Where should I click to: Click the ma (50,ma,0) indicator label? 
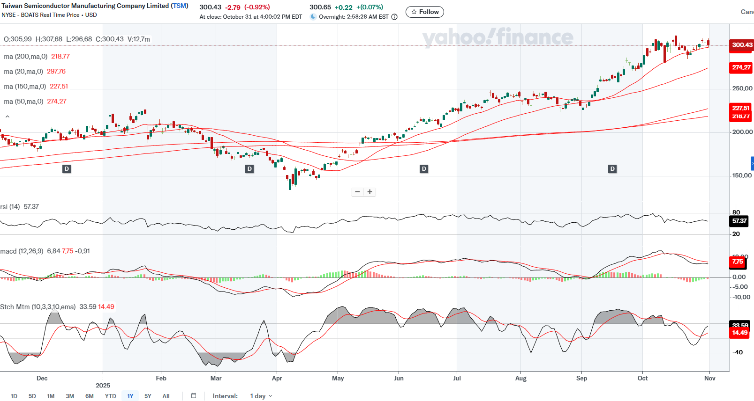[x=23, y=102]
